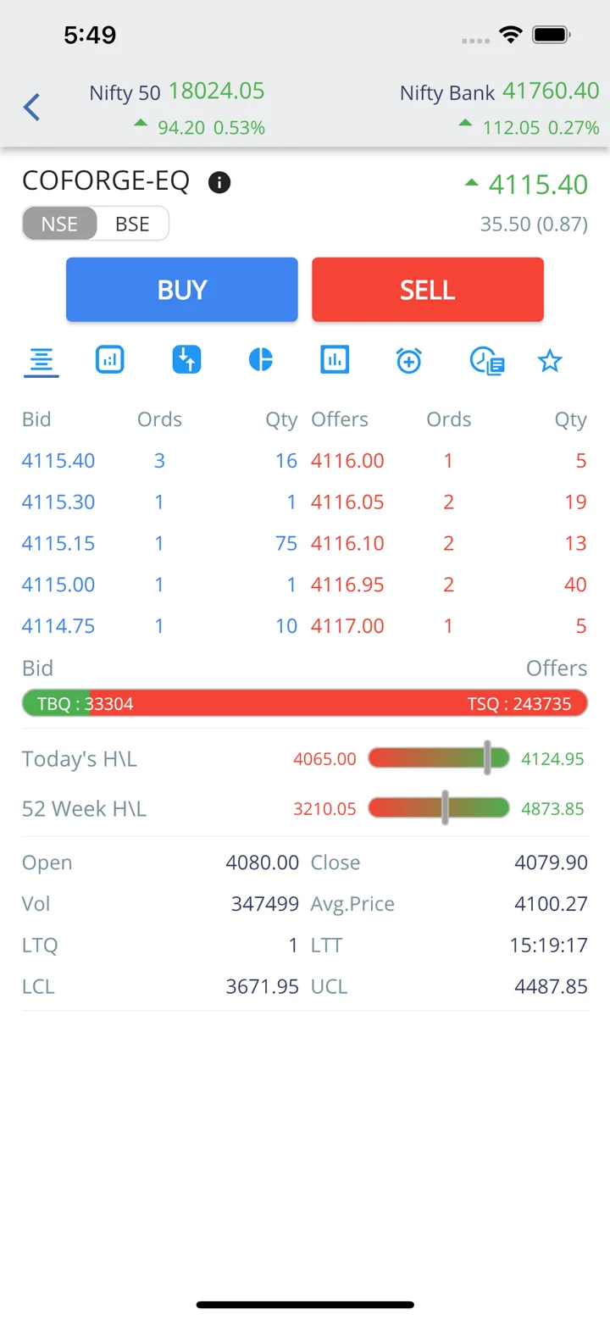Tap the battery status icon

[552, 35]
